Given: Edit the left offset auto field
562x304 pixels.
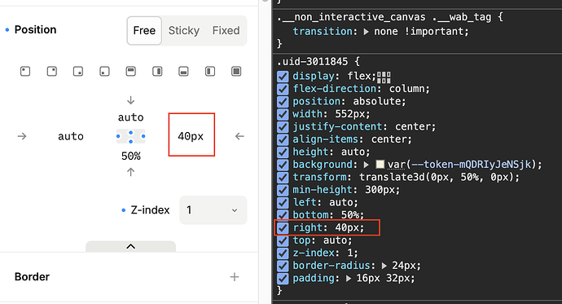Looking at the screenshot, I should [x=71, y=136].
